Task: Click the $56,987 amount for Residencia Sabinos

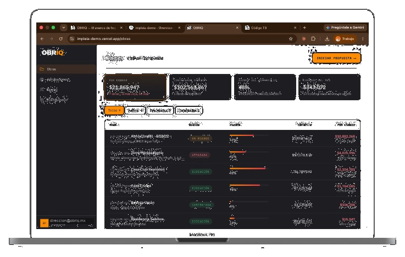Action: (x=348, y=219)
